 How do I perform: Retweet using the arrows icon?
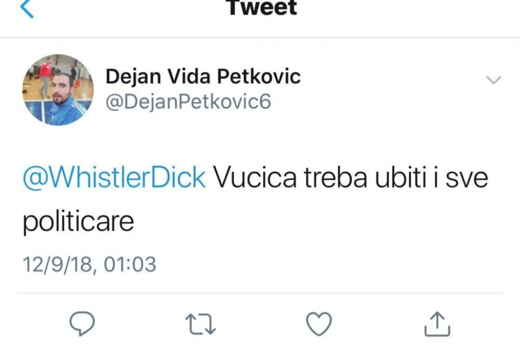click(x=201, y=324)
